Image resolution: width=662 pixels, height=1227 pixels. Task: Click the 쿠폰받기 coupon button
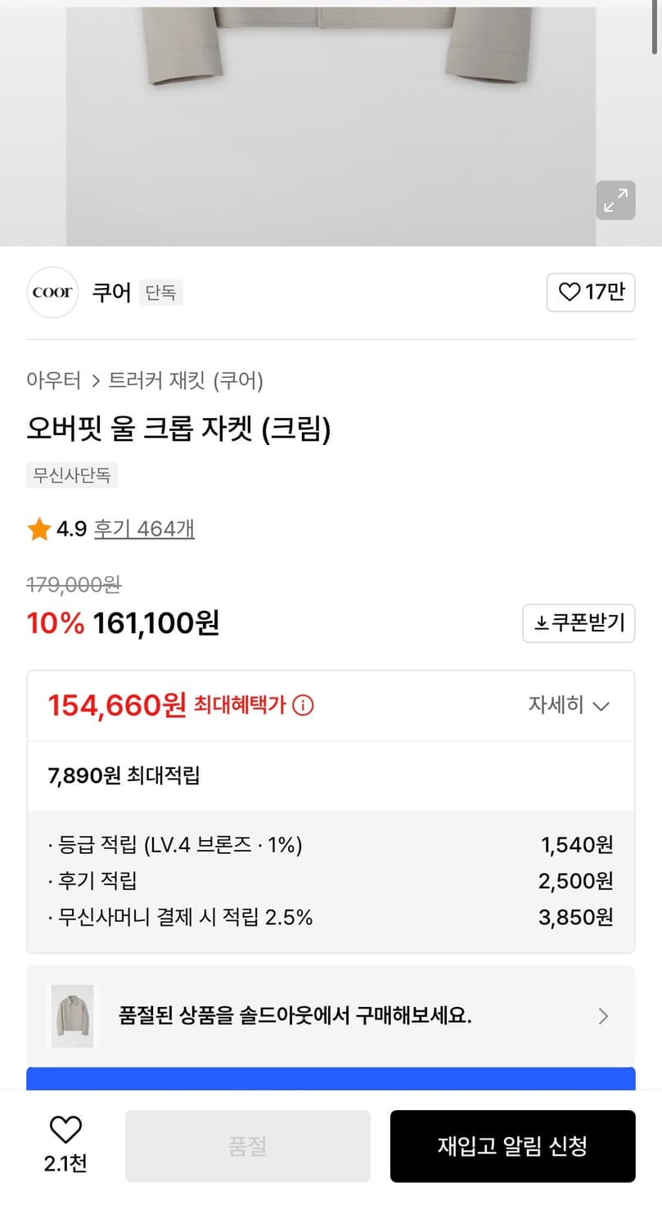tap(579, 622)
